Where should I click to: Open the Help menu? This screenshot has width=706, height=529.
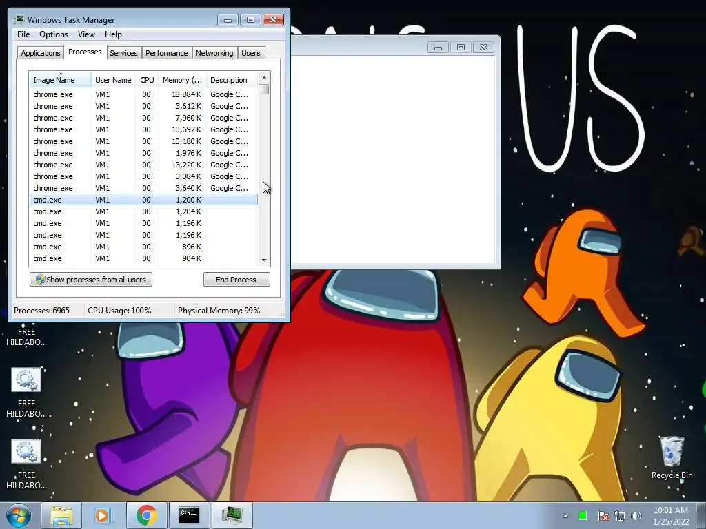(113, 34)
